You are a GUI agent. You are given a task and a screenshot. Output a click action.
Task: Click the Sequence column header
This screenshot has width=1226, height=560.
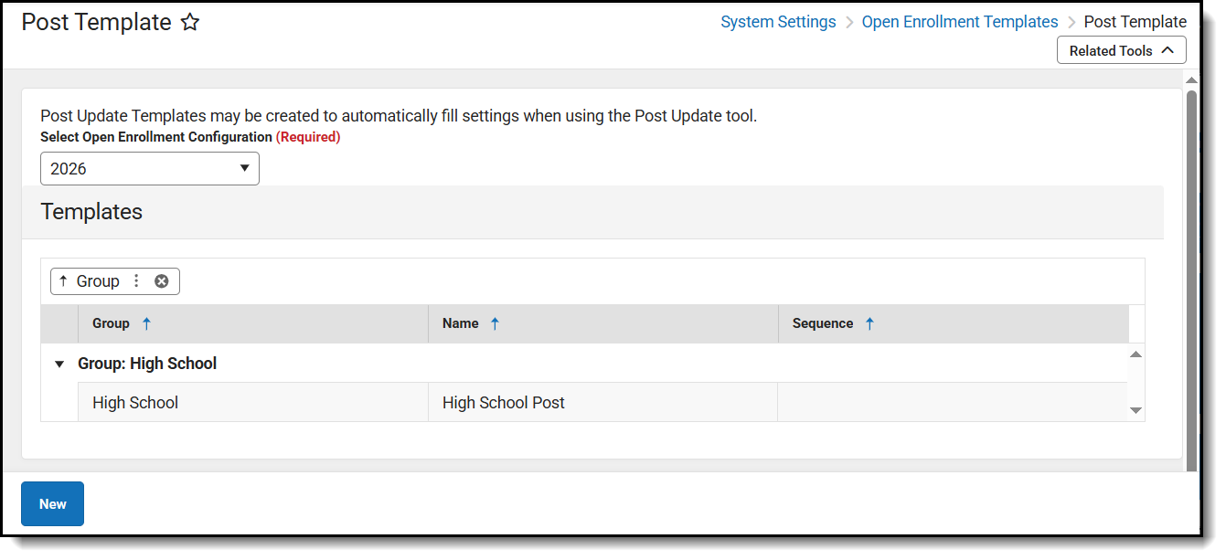(x=823, y=323)
